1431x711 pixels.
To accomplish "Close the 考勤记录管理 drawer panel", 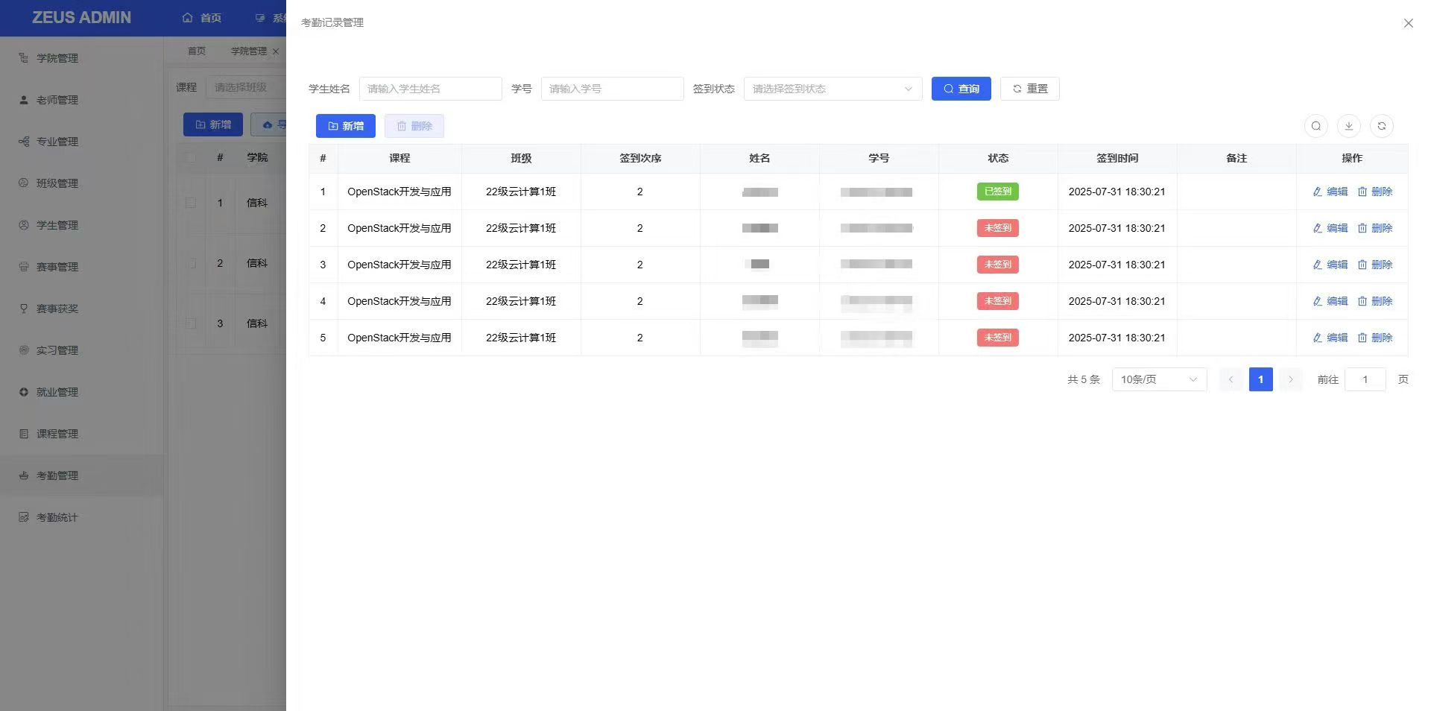I will pyautogui.click(x=1408, y=23).
